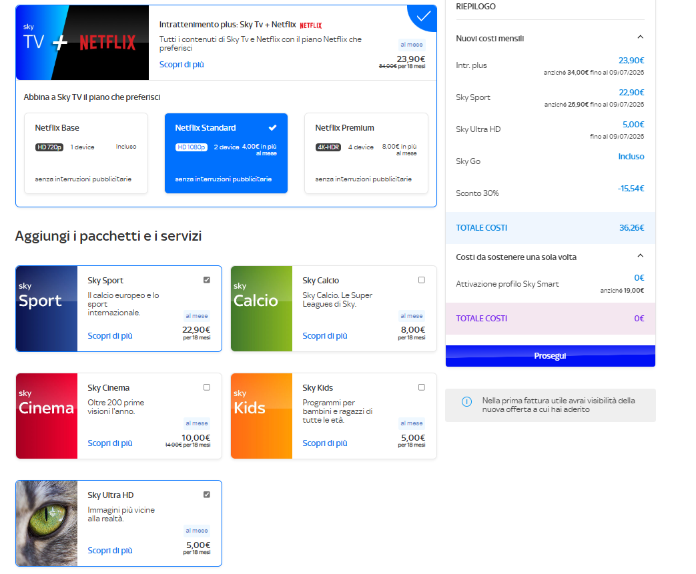
Task: Collapse the Nuovi costi mensili section
Action: point(640,37)
